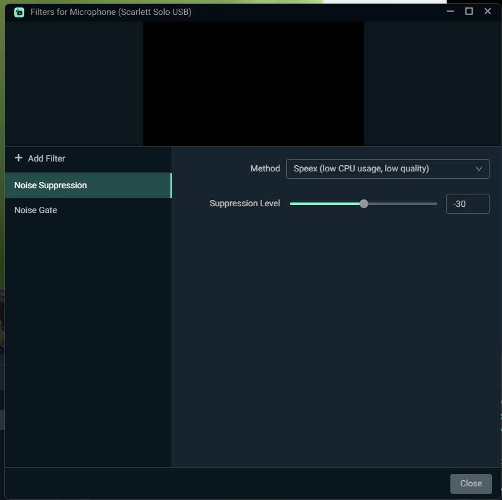Viewport: 502px width, 500px height.
Task: Click the Filters for Microphone title text
Action: [x=111, y=12]
